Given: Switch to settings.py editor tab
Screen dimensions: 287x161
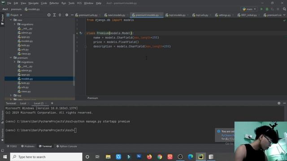Looking at the screenshot, I should pyautogui.click(x=224, y=15).
